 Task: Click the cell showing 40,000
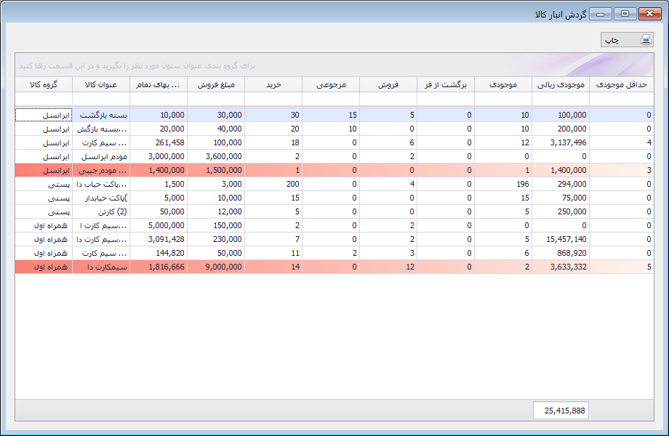pyautogui.click(x=216, y=129)
